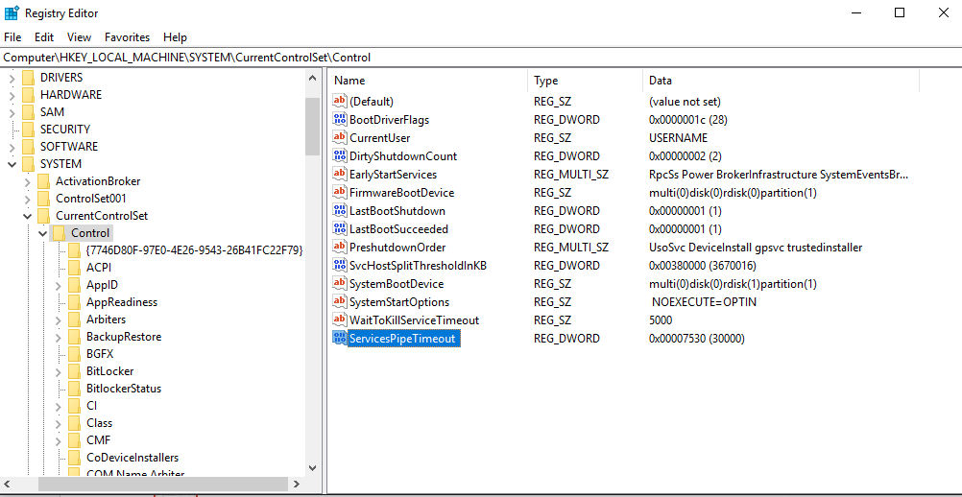The width and height of the screenshot is (962, 497).
Task: Click the Class folder icon
Action: pos(74,423)
